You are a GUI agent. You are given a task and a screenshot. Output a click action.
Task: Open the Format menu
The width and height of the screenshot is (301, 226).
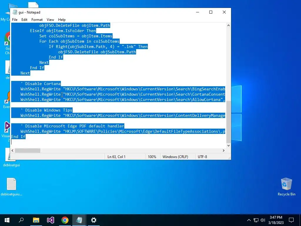37,20
